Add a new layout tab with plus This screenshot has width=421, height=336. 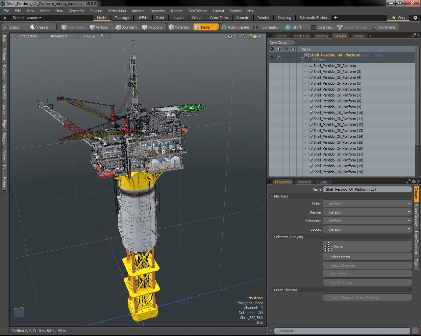tap(336, 18)
